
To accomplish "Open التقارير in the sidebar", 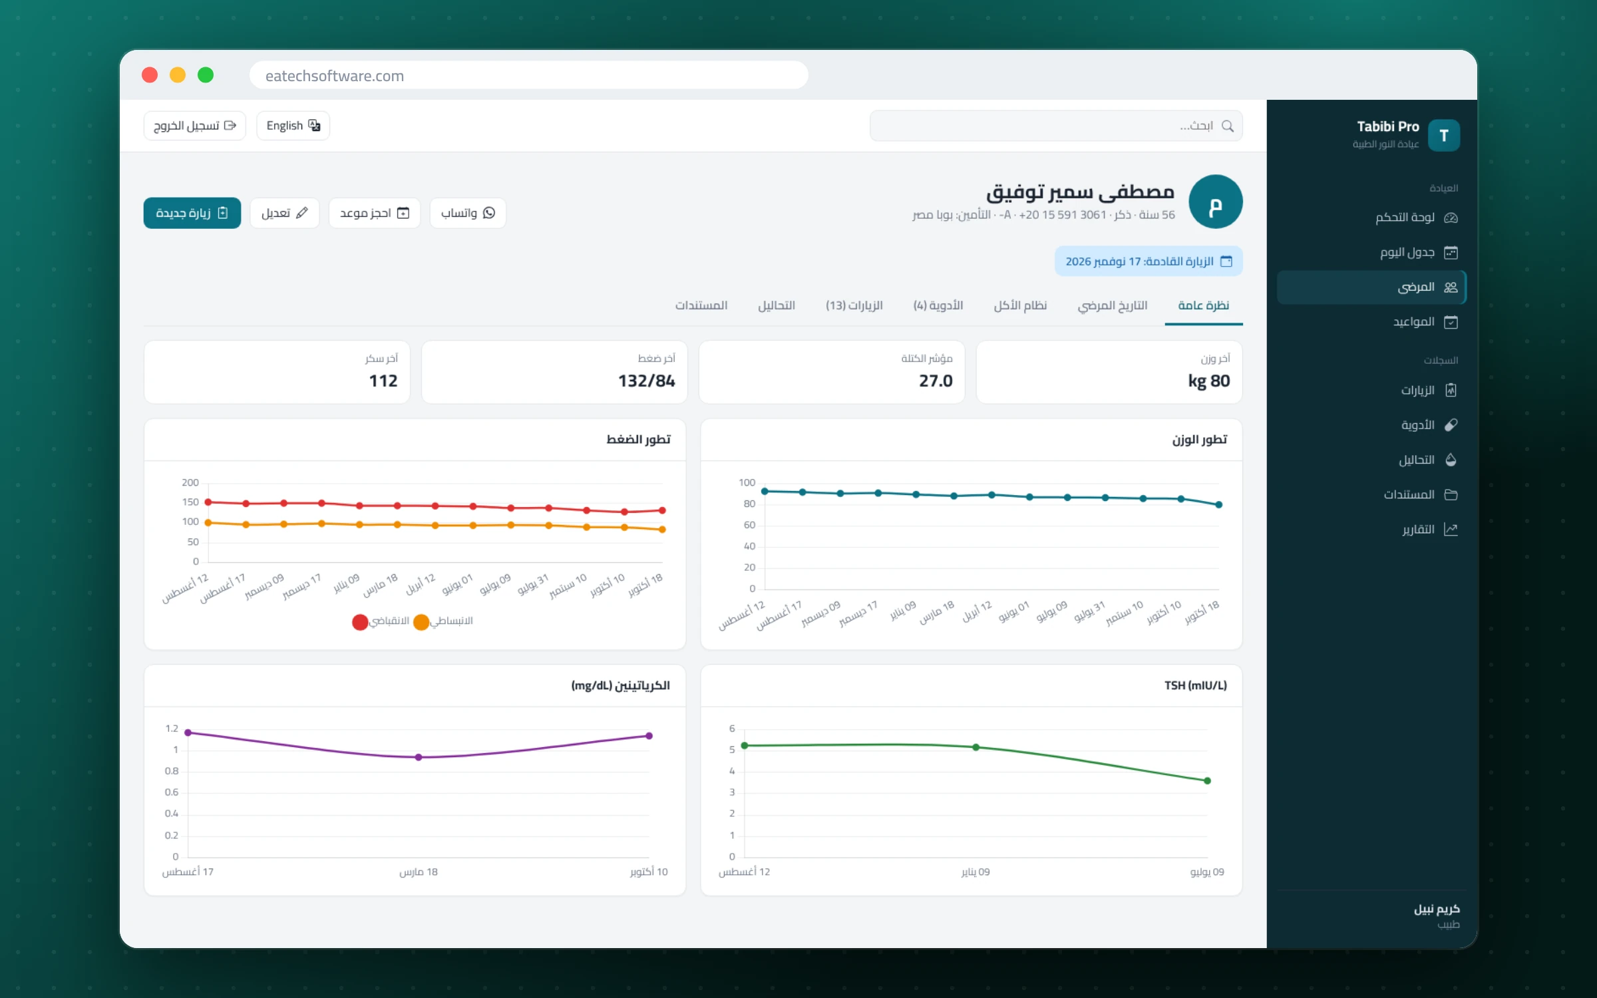I will pos(1371,529).
